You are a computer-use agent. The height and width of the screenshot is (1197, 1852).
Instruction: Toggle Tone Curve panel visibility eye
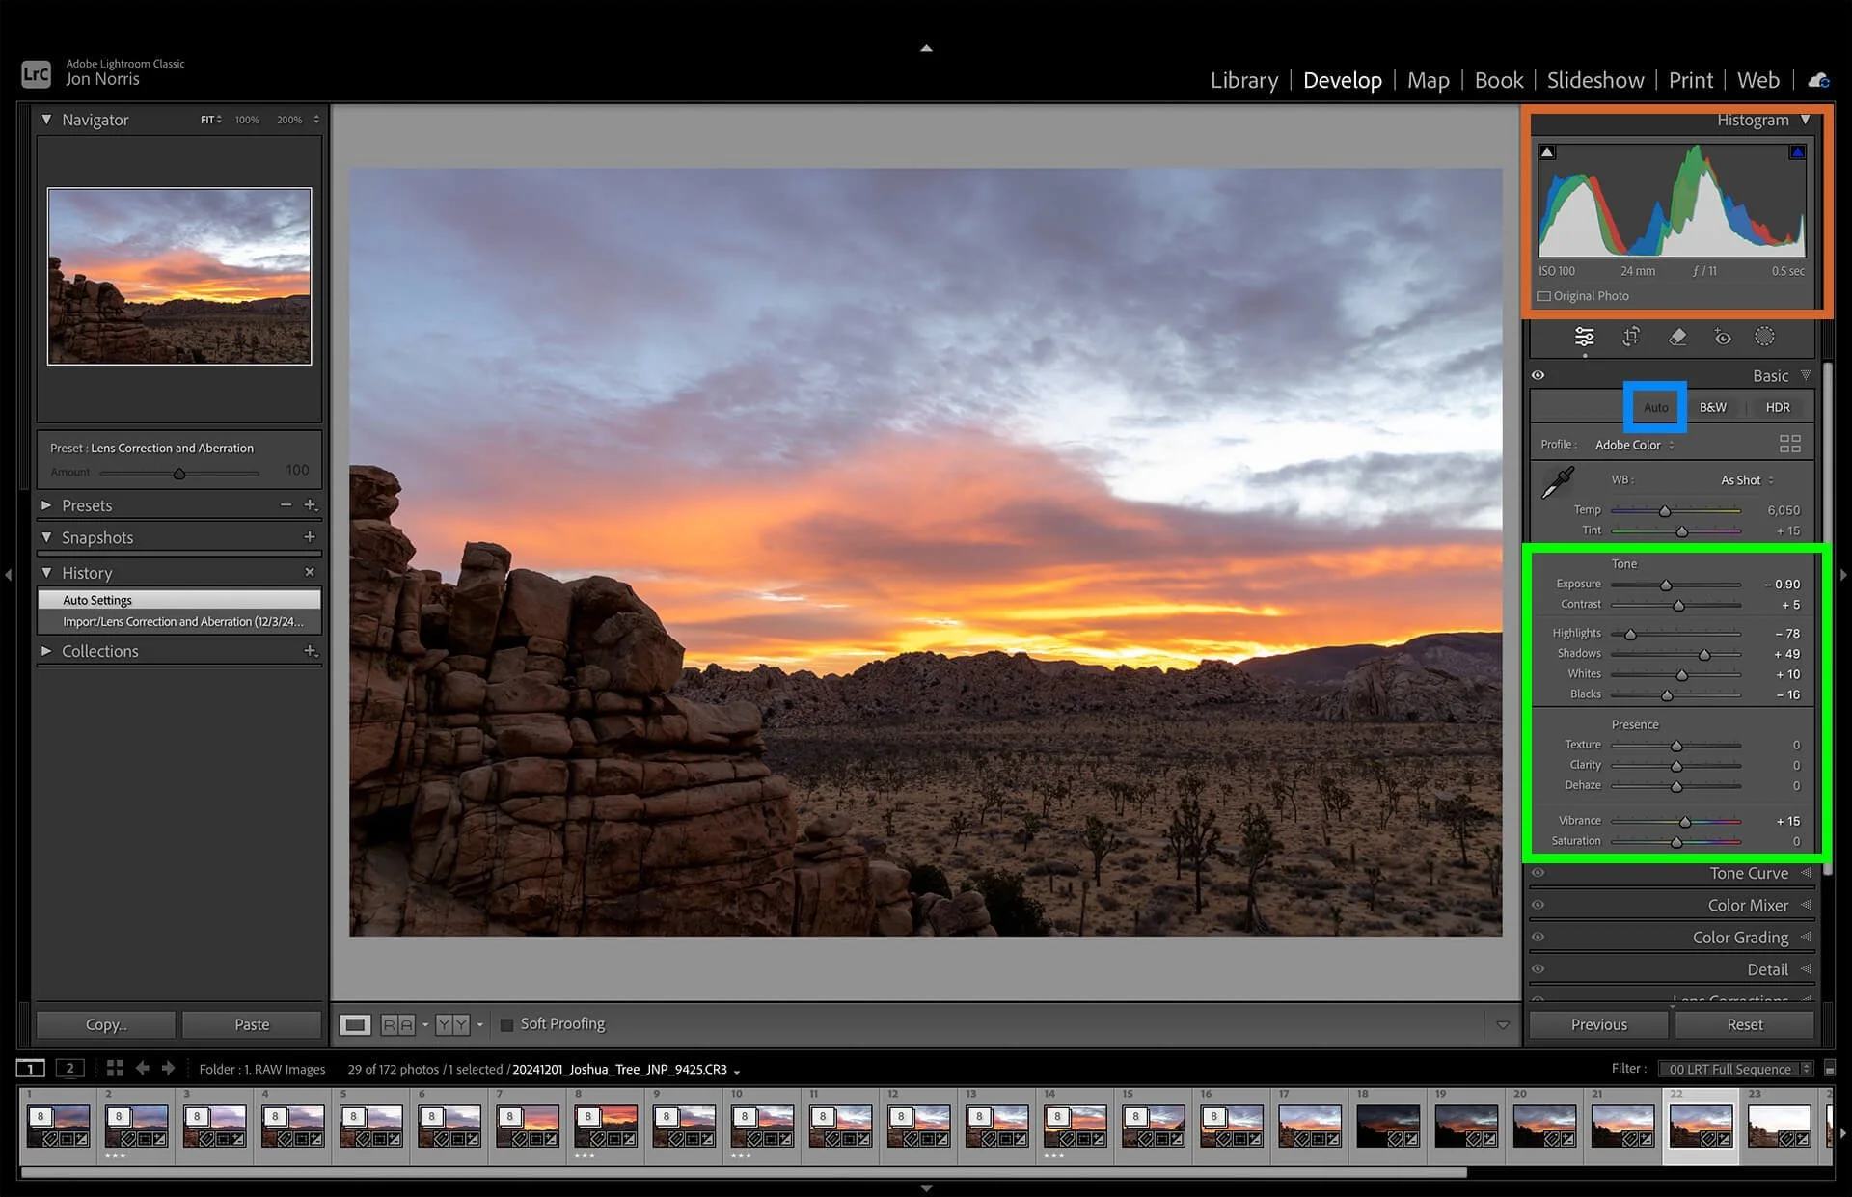pyautogui.click(x=1539, y=873)
